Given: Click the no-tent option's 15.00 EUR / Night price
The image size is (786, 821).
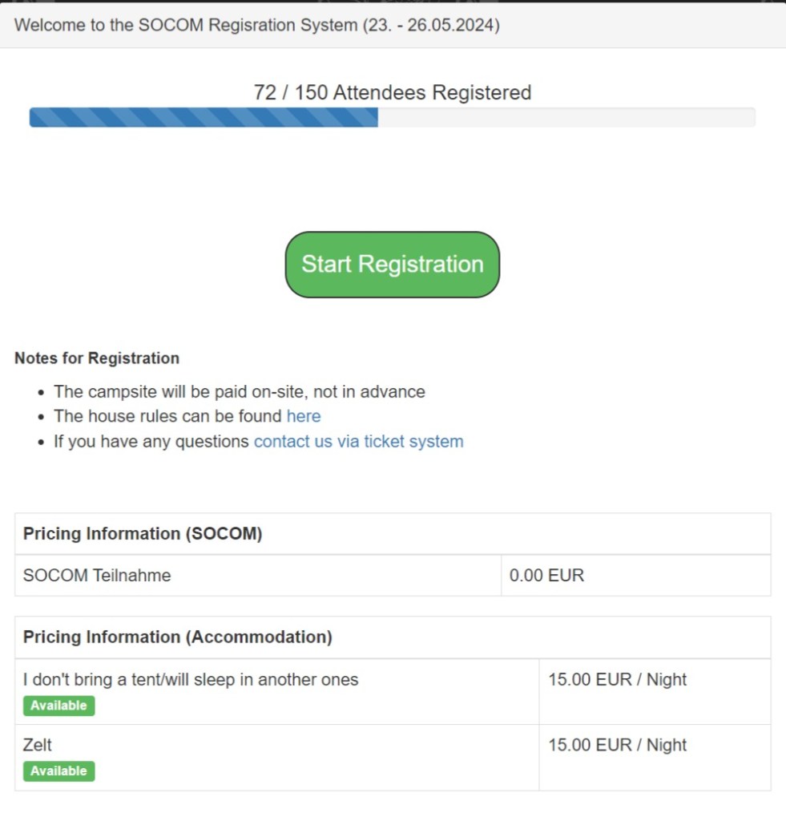Looking at the screenshot, I should (x=617, y=680).
